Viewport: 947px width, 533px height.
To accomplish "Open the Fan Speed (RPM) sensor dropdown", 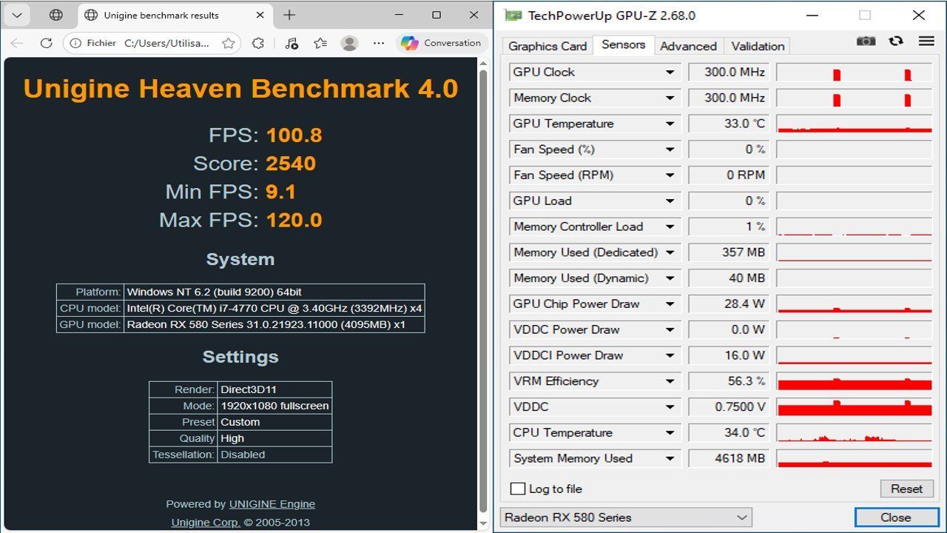I will (x=670, y=175).
